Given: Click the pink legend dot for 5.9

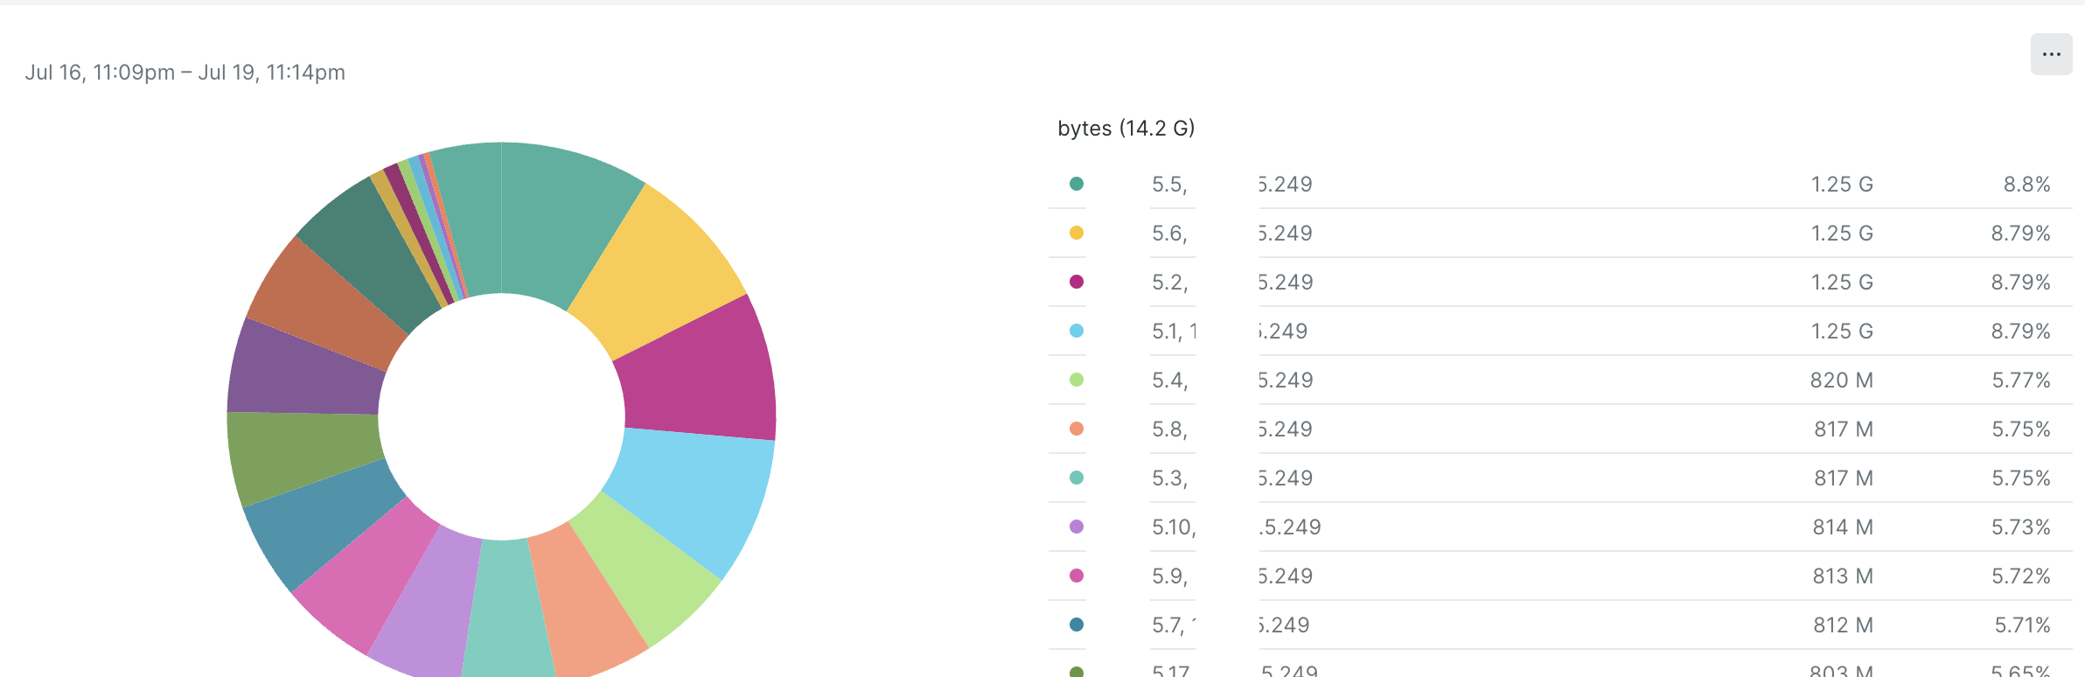Looking at the screenshot, I should coord(1077,576).
